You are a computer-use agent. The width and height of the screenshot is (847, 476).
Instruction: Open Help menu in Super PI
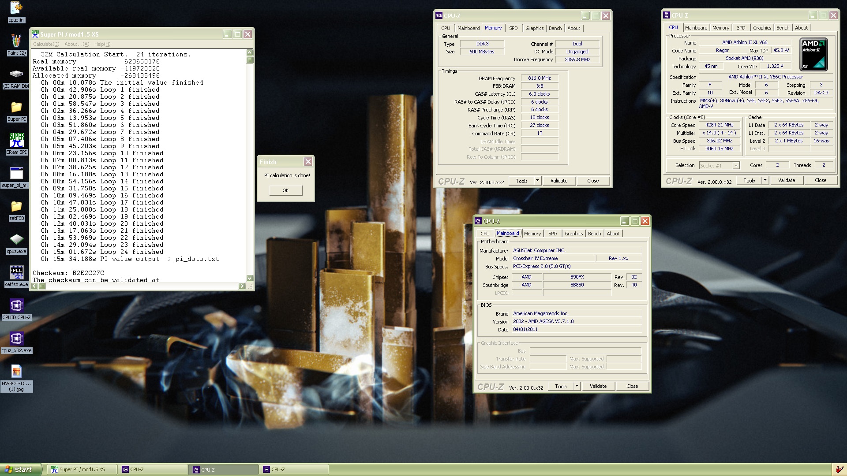click(102, 44)
